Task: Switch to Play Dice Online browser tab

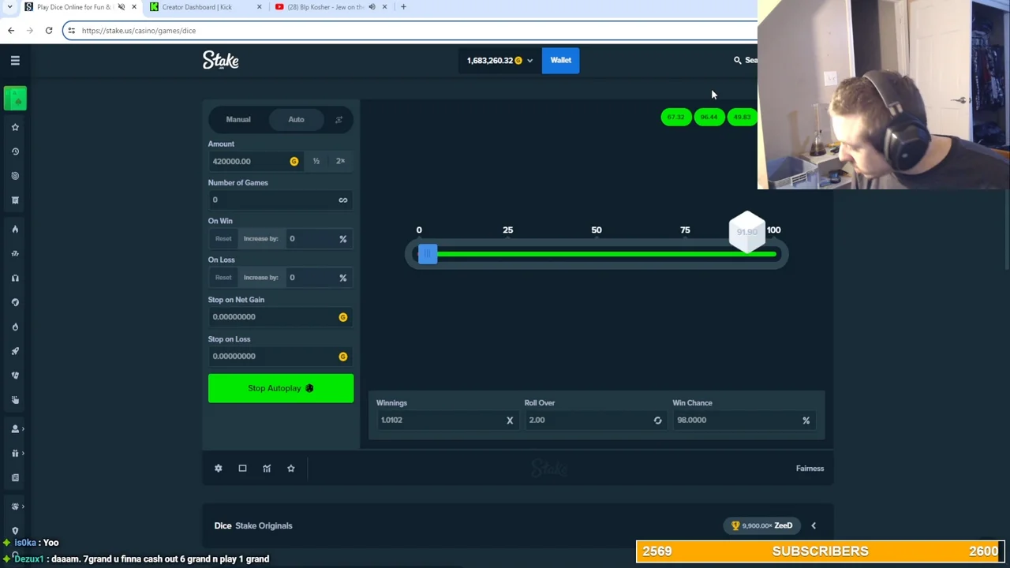Action: (x=74, y=7)
